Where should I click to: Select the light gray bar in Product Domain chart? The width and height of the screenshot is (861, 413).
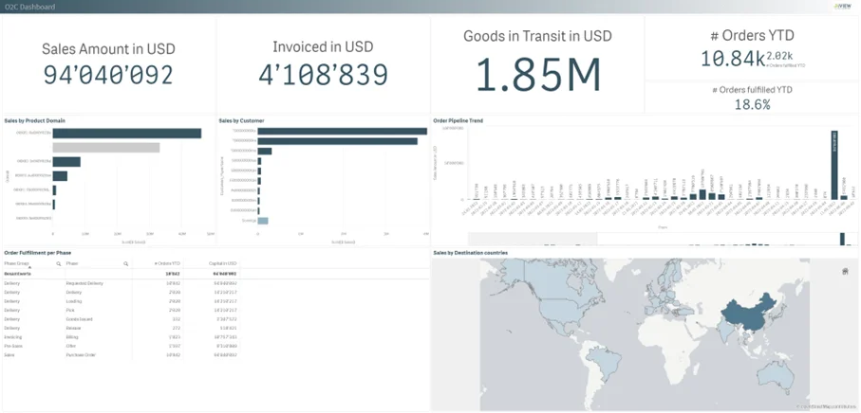105,148
